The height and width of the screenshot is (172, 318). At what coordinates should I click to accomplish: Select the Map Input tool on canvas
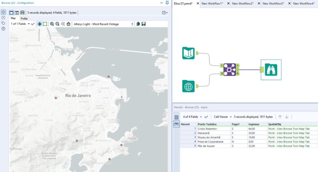(x=189, y=86)
